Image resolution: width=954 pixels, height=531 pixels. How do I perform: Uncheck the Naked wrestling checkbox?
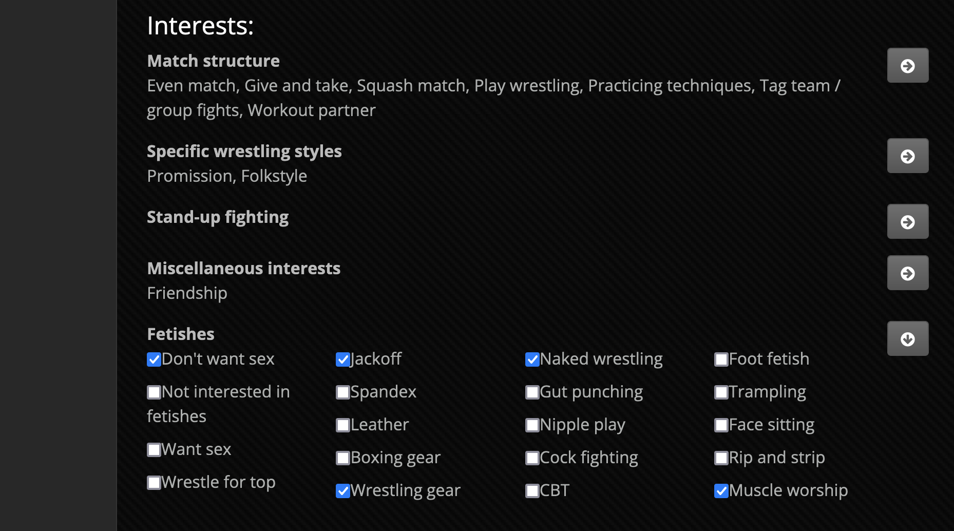click(532, 359)
